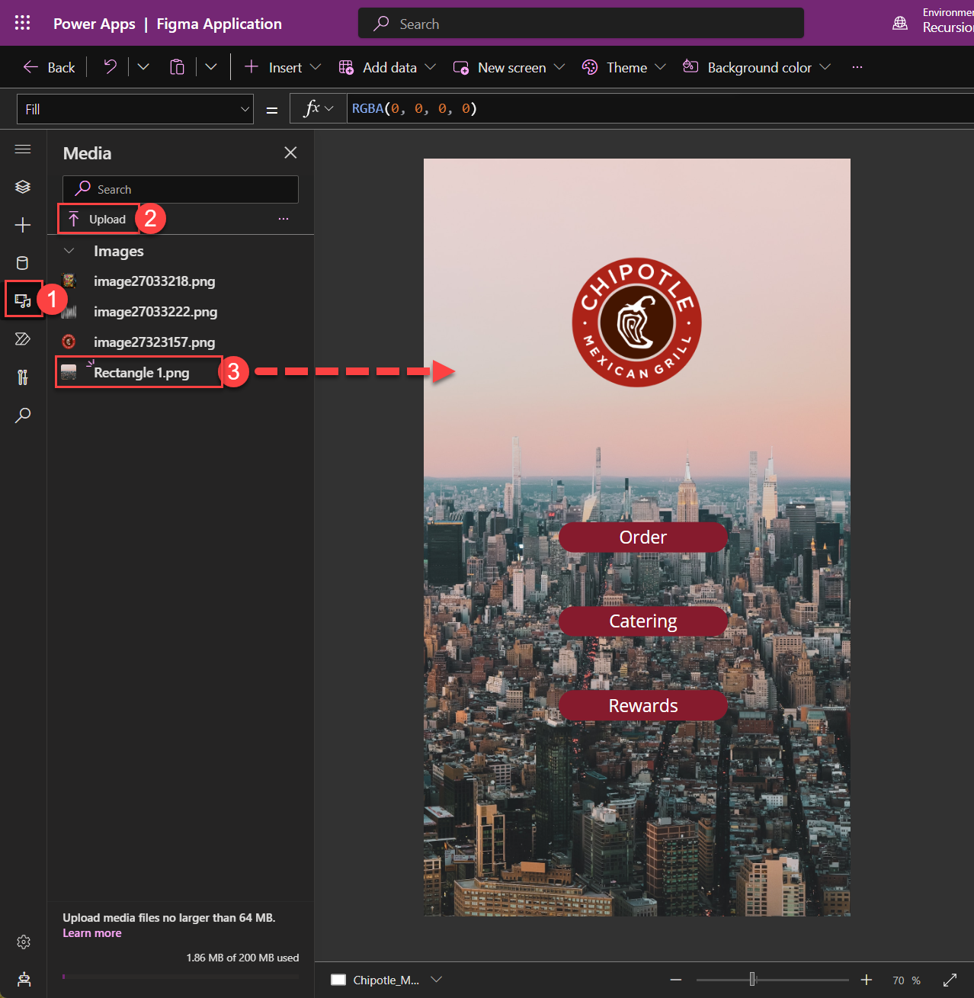Open the Tree view panel

[x=23, y=186]
